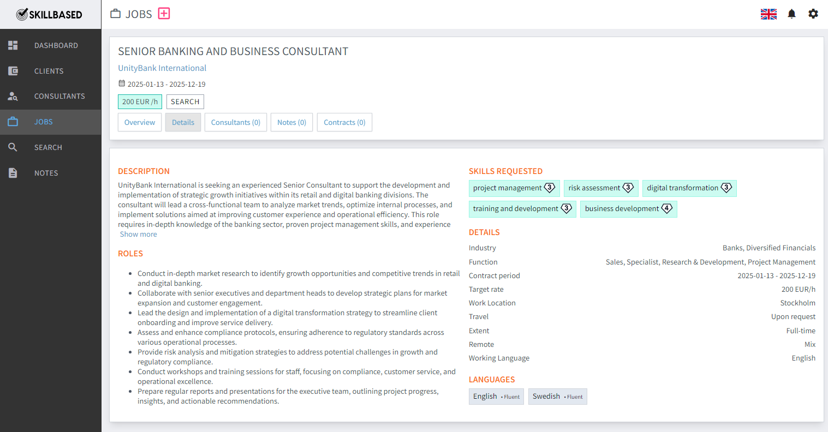Image resolution: width=828 pixels, height=432 pixels.
Task: Select the Swedish fluent language tag
Action: tap(557, 397)
